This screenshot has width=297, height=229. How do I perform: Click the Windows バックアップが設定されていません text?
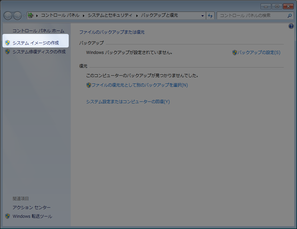129,53
